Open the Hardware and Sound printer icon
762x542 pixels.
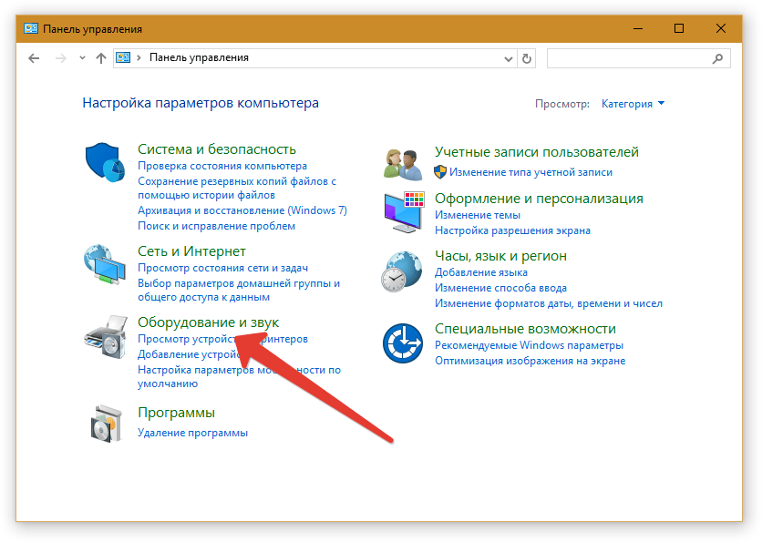[106, 336]
